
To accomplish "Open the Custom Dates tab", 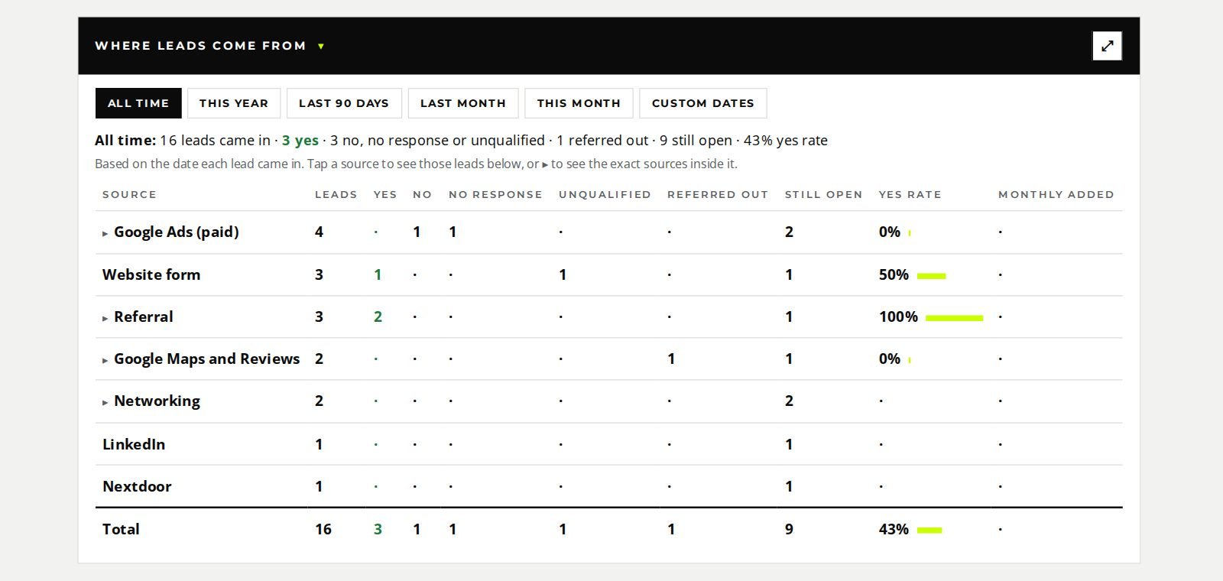I will point(703,103).
